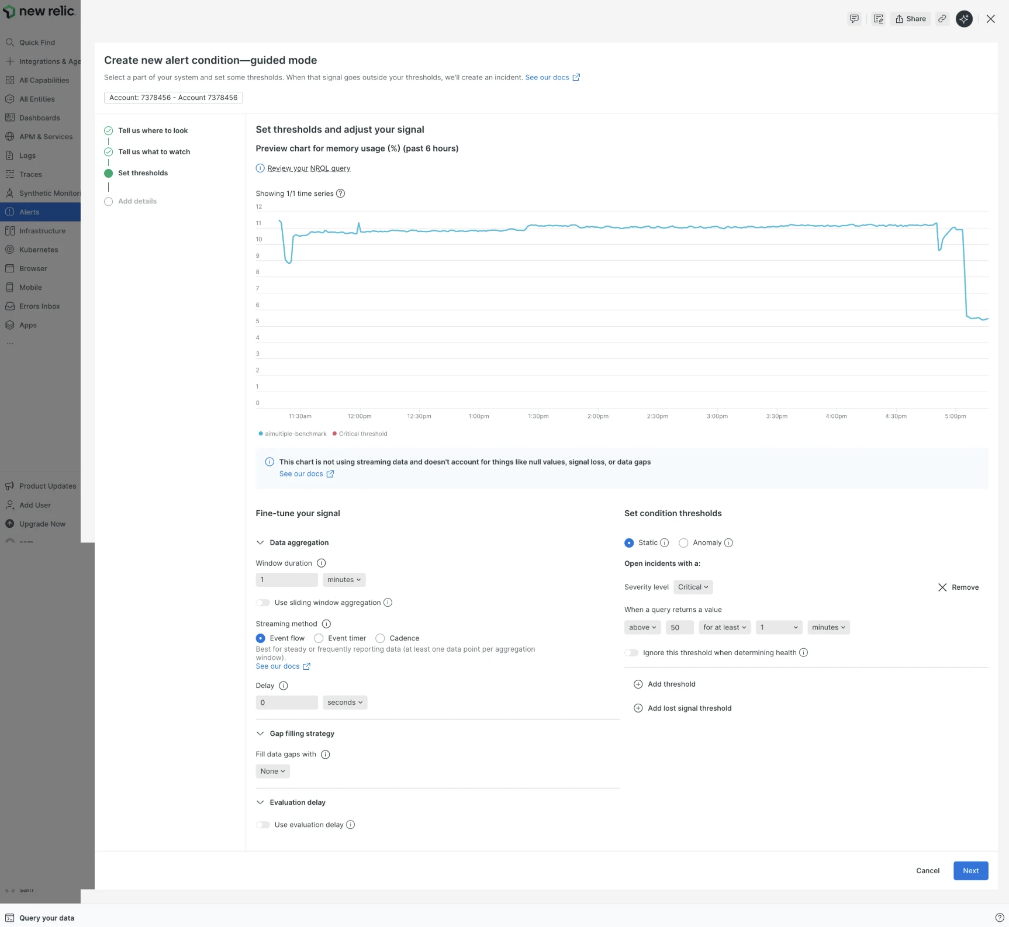Click the Window duration value field
This screenshot has width=1009, height=927.
pyautogui.click(x=286, y=580)
